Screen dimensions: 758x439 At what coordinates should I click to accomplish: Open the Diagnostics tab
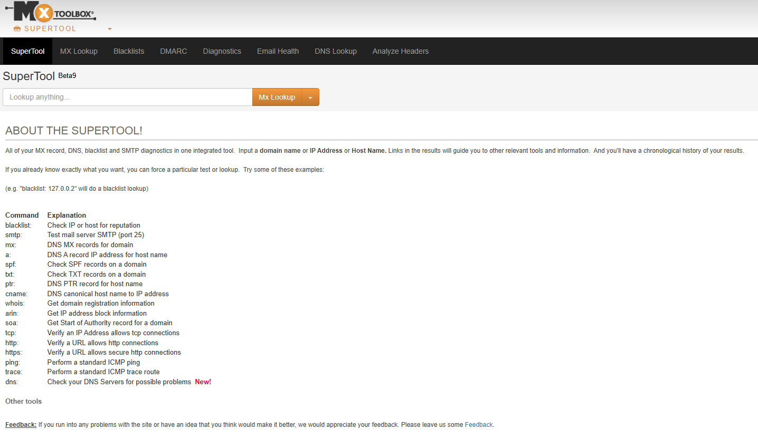point(222,51)
